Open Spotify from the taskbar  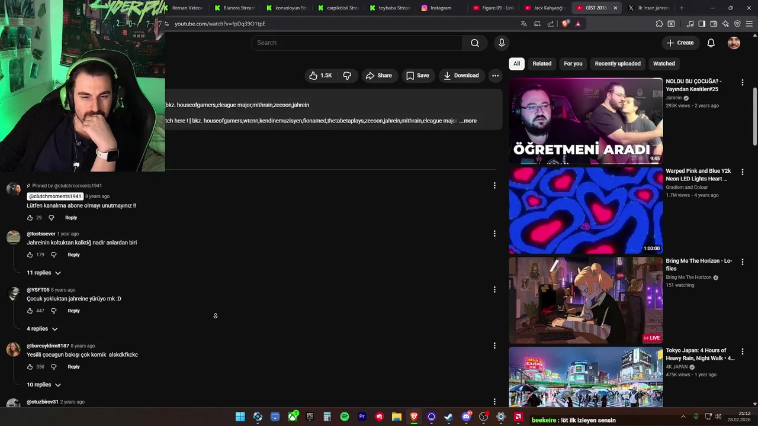pyautogui.click(x=345, y=417)
